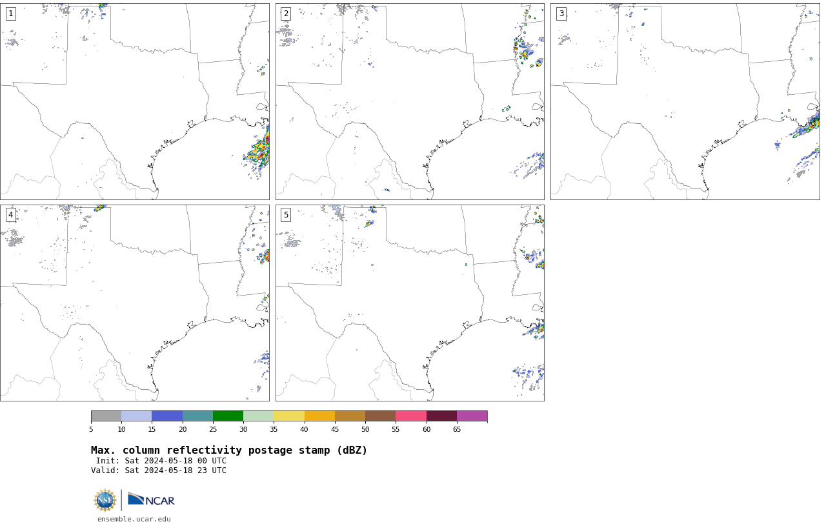Click the ensemble.ucar.edu text
826x526 pixels.
(x=134, y=520)
